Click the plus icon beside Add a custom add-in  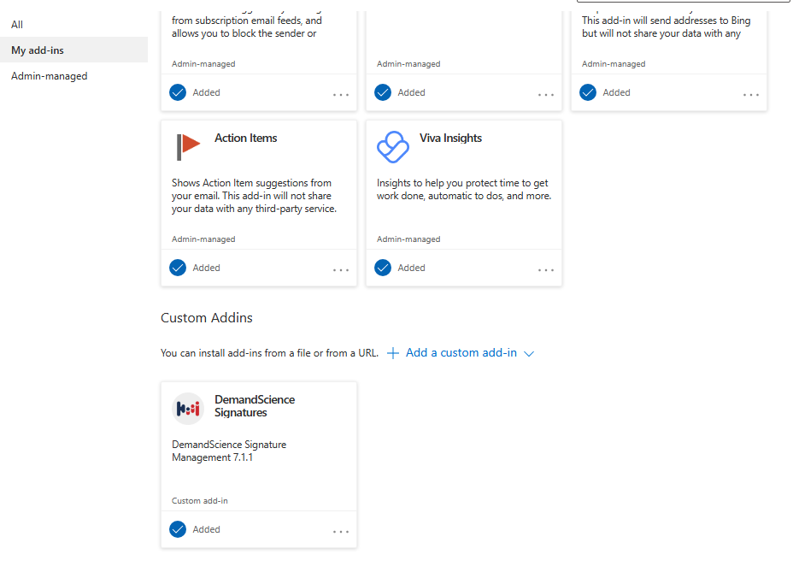(x=393, y=353)
